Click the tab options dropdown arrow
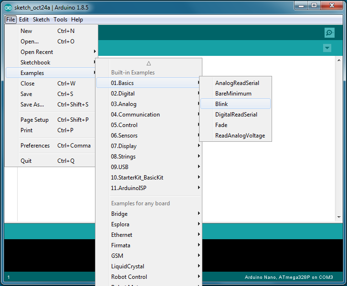 coord(327,48)
